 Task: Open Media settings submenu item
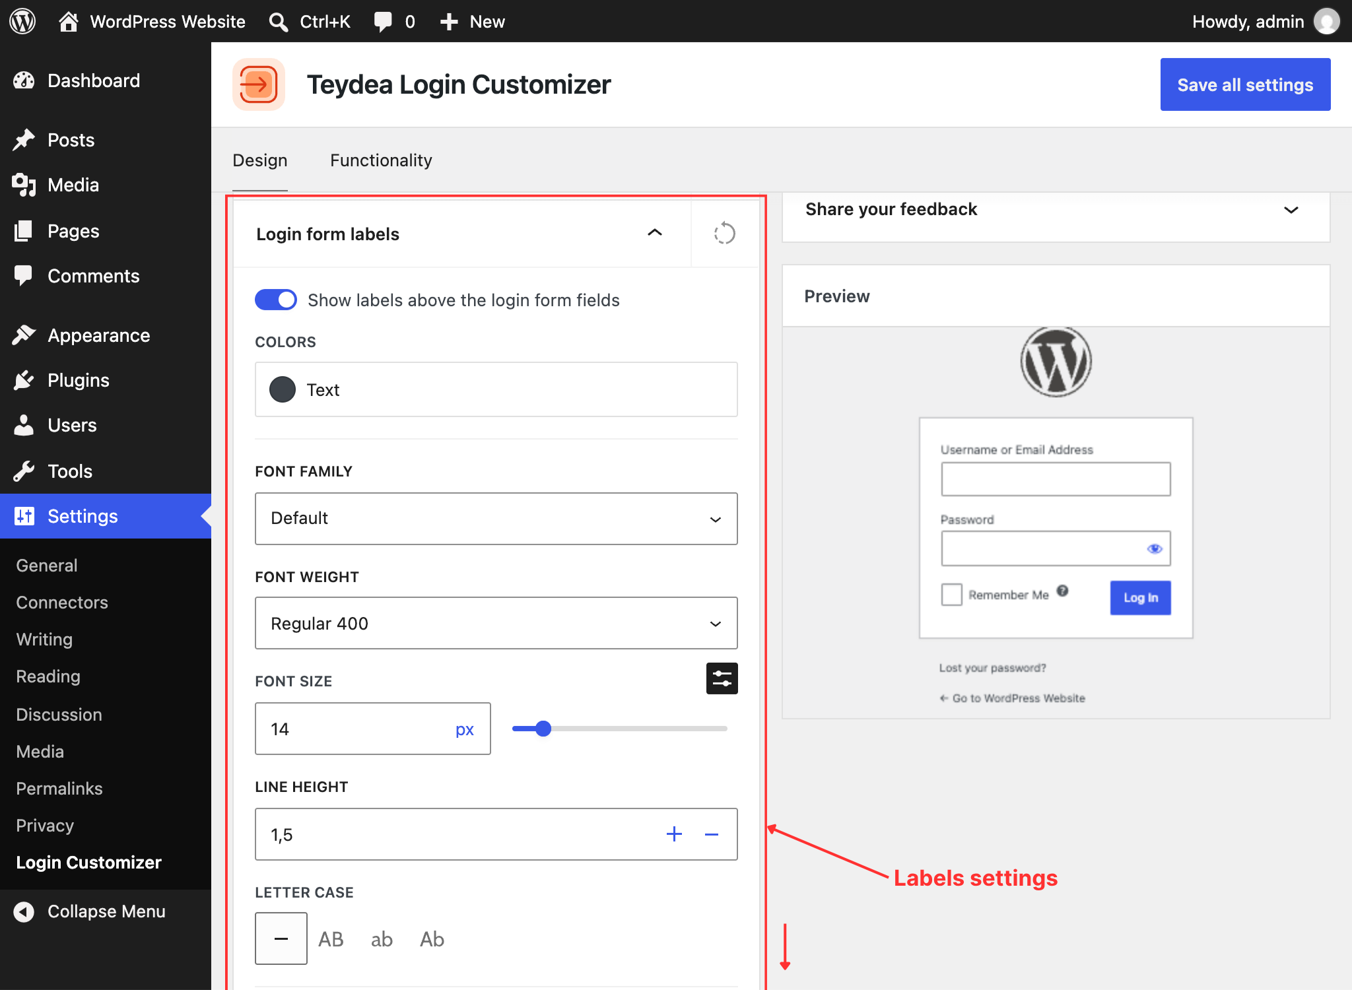(x=40, y=752)
